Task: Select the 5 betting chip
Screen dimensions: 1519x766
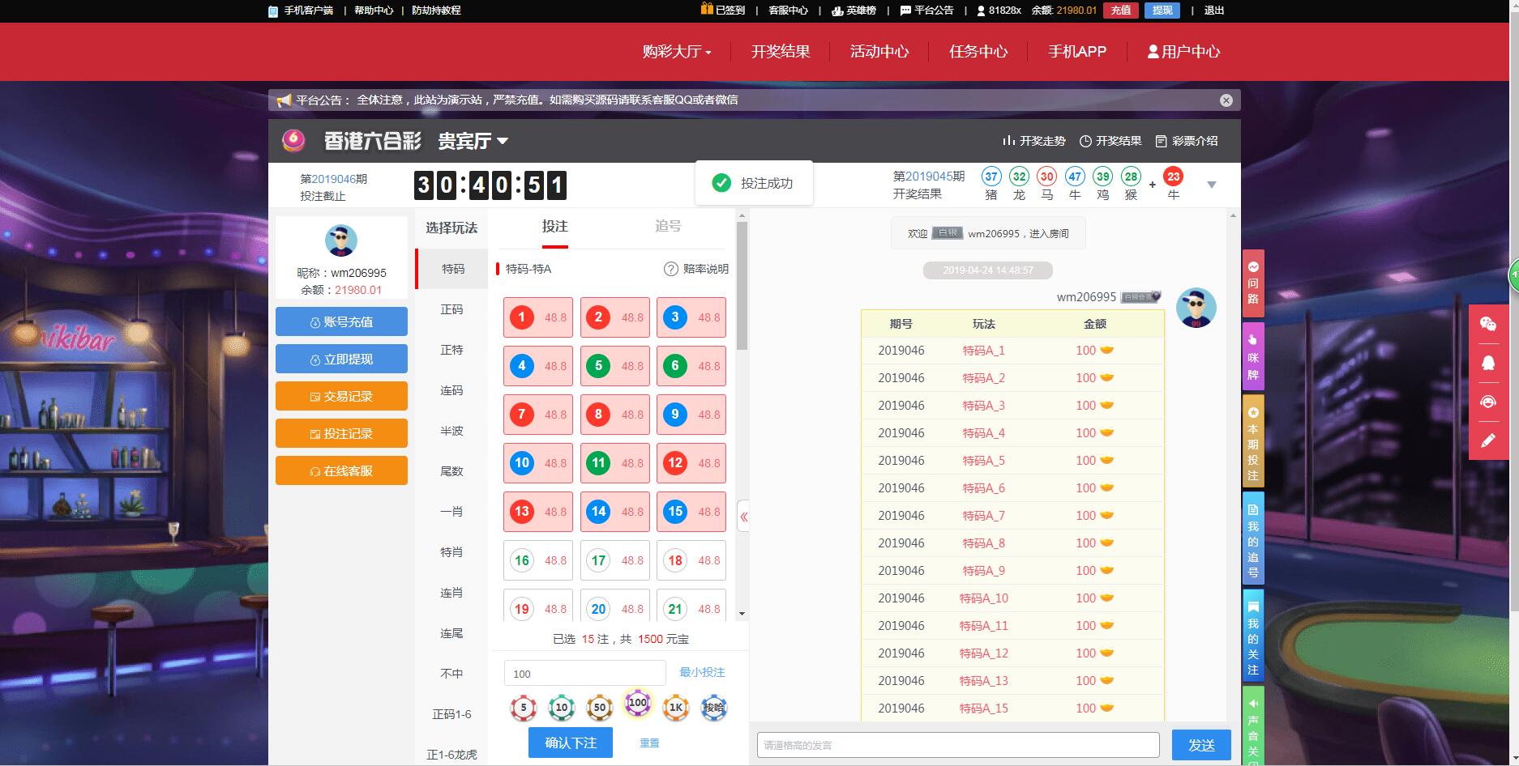Action: click(x=524, y=708)
